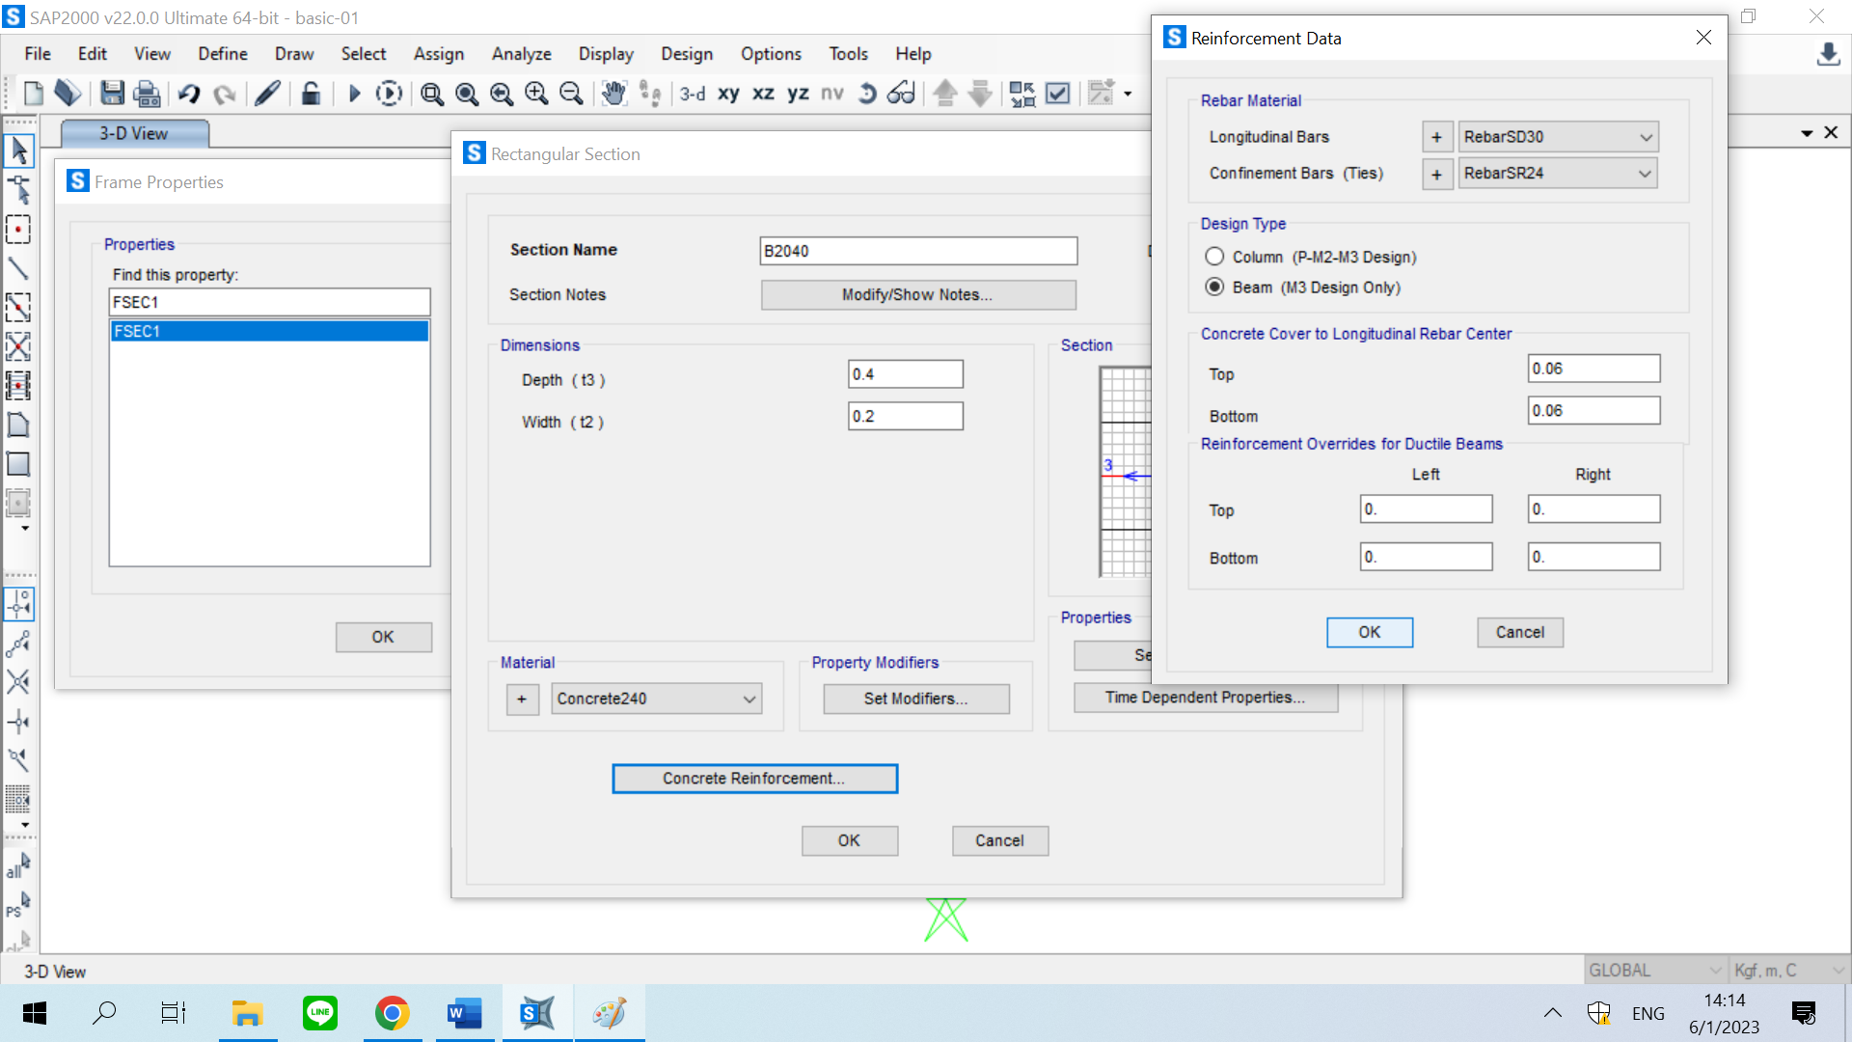1852x1042 pixels.
Task: Click the Zoom In One Step icon
Action: tap(536, 94)
